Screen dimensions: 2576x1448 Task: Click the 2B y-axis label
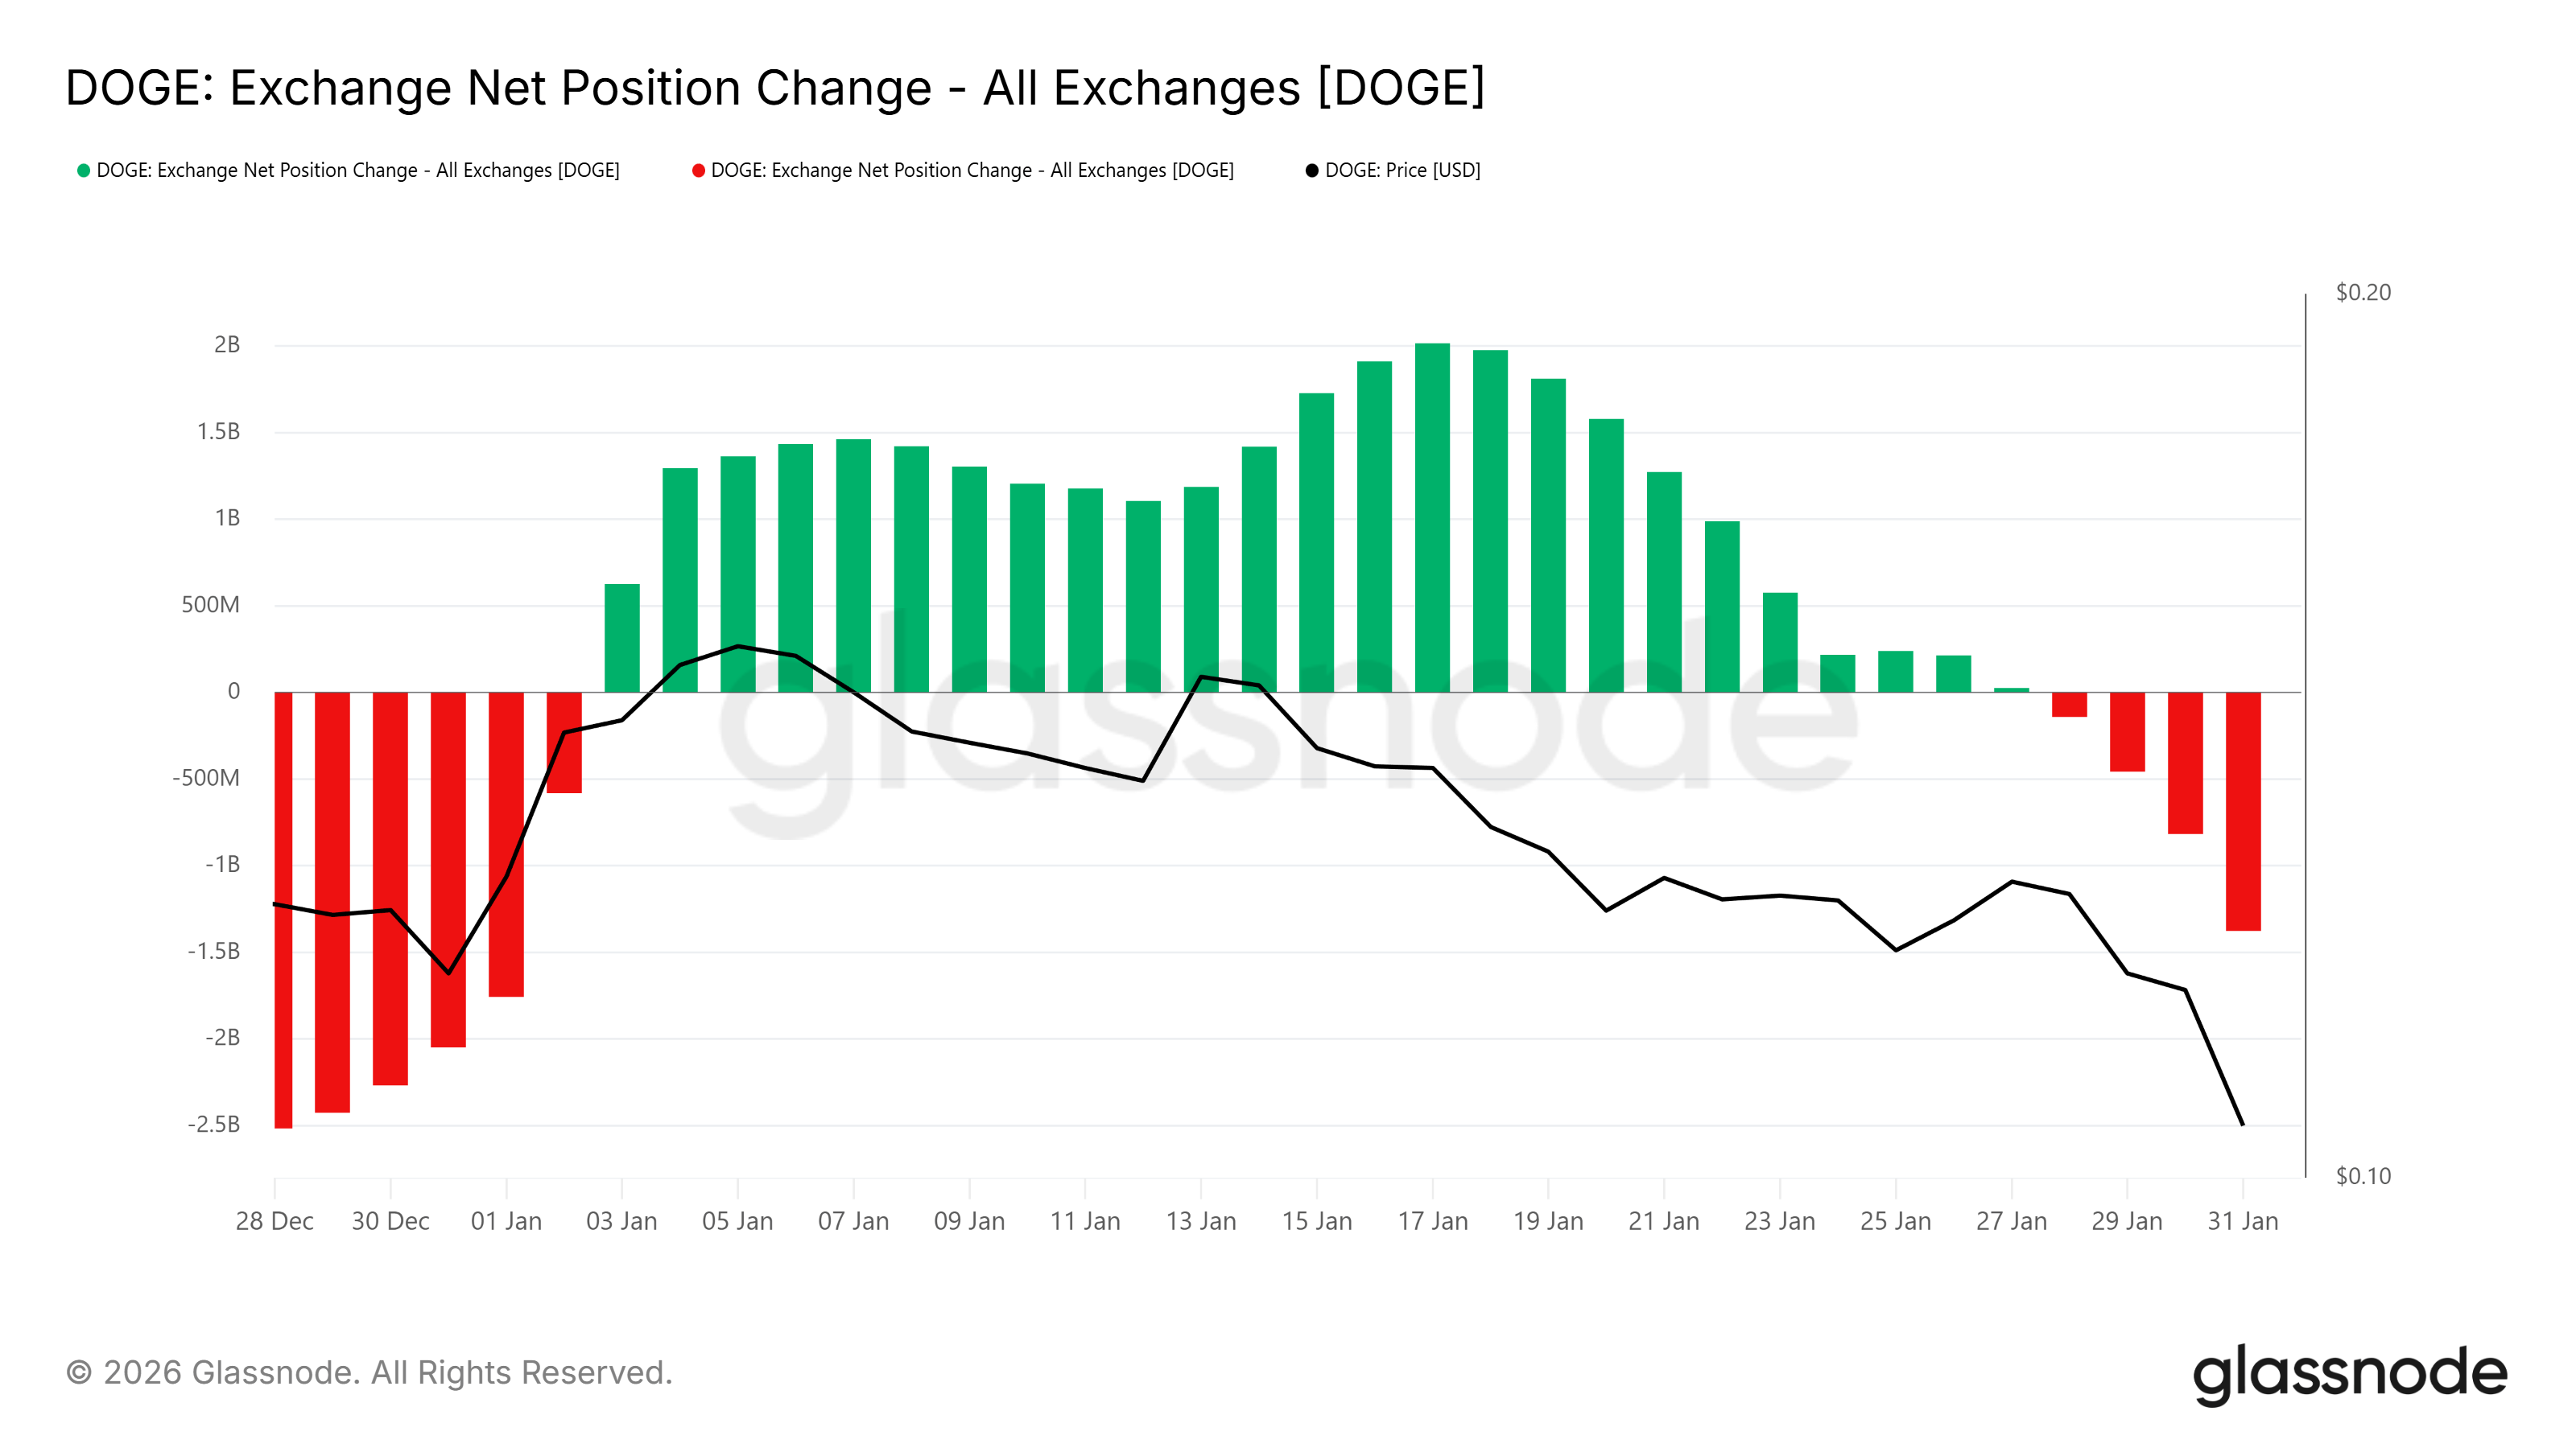point(227,345)
